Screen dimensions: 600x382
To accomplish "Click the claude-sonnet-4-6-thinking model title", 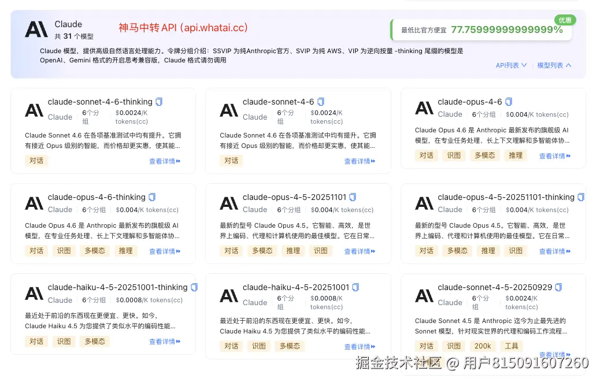I will tap(100, 102).
